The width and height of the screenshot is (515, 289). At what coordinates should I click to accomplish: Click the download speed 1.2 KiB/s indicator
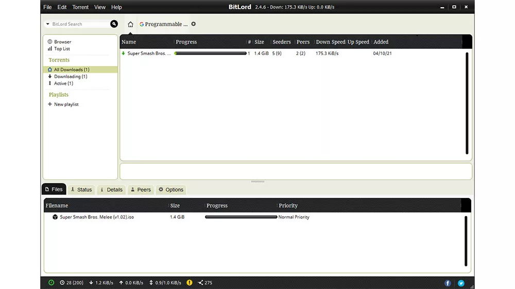pos(101,282)
